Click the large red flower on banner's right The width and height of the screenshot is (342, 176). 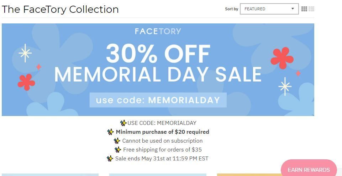tap(282, 58)
